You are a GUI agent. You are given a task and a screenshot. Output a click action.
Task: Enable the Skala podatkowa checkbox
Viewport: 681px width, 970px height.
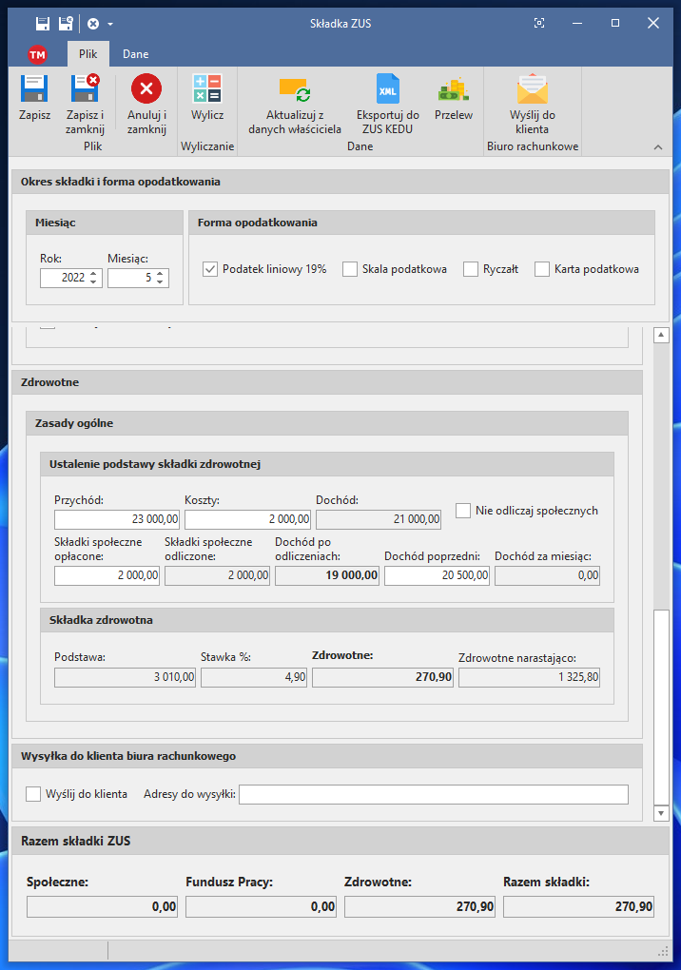[x=350, y=269]
